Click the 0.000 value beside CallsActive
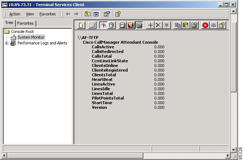 tap(159, 47)
